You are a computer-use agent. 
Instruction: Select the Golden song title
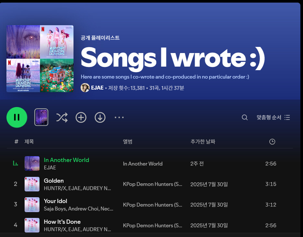pyautogui.click(x=54, y=181)
